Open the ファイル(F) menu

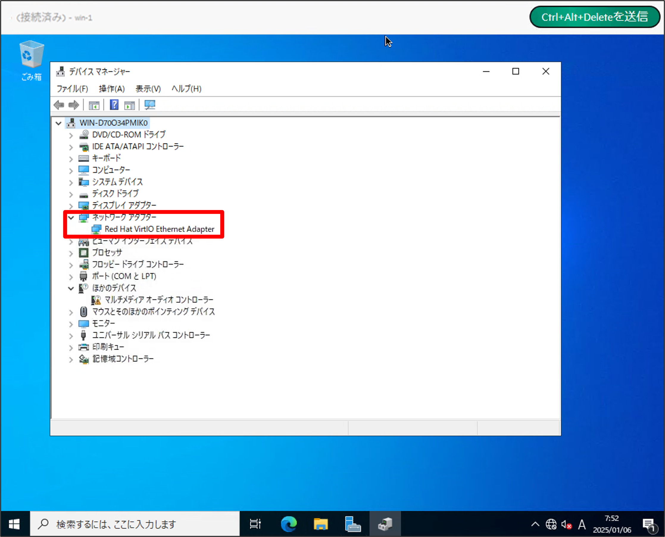[72, 89]
